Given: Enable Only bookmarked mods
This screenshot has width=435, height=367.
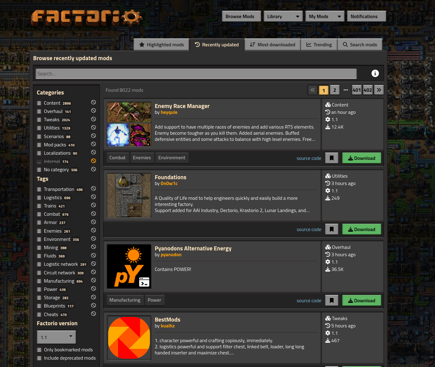Looking at the screenshot, I should (x=39, y=350).
